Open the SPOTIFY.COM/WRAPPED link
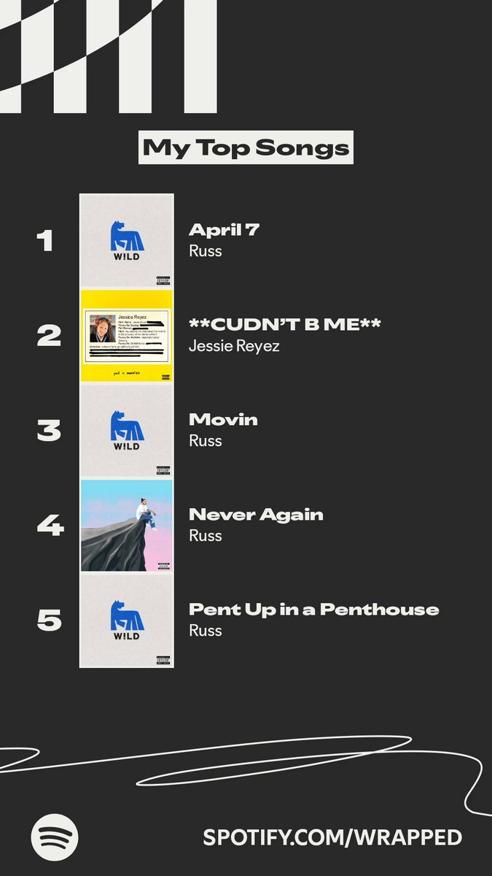The image size is (492, 876). click(x=332, y=837)
